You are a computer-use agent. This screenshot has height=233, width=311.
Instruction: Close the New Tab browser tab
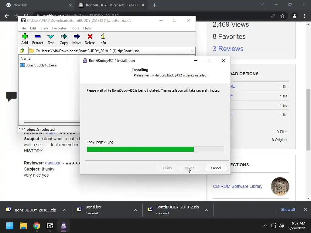click(70, 5)
